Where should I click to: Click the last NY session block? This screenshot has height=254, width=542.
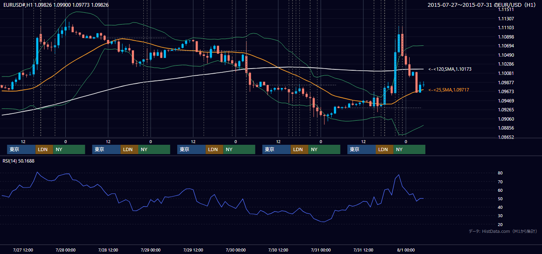(x=409, y=149)
